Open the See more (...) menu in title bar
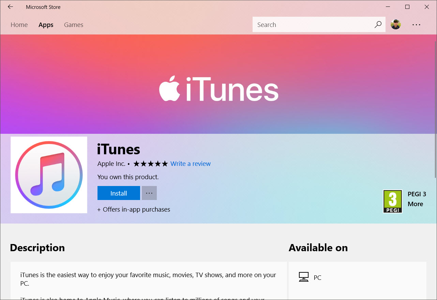Screen dimensions: 437x300 click(416, 24)
